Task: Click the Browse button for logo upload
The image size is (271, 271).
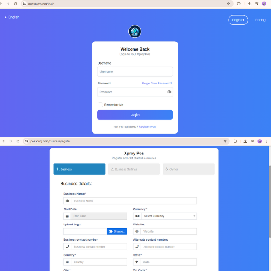Action: click(x=117, y=231)
